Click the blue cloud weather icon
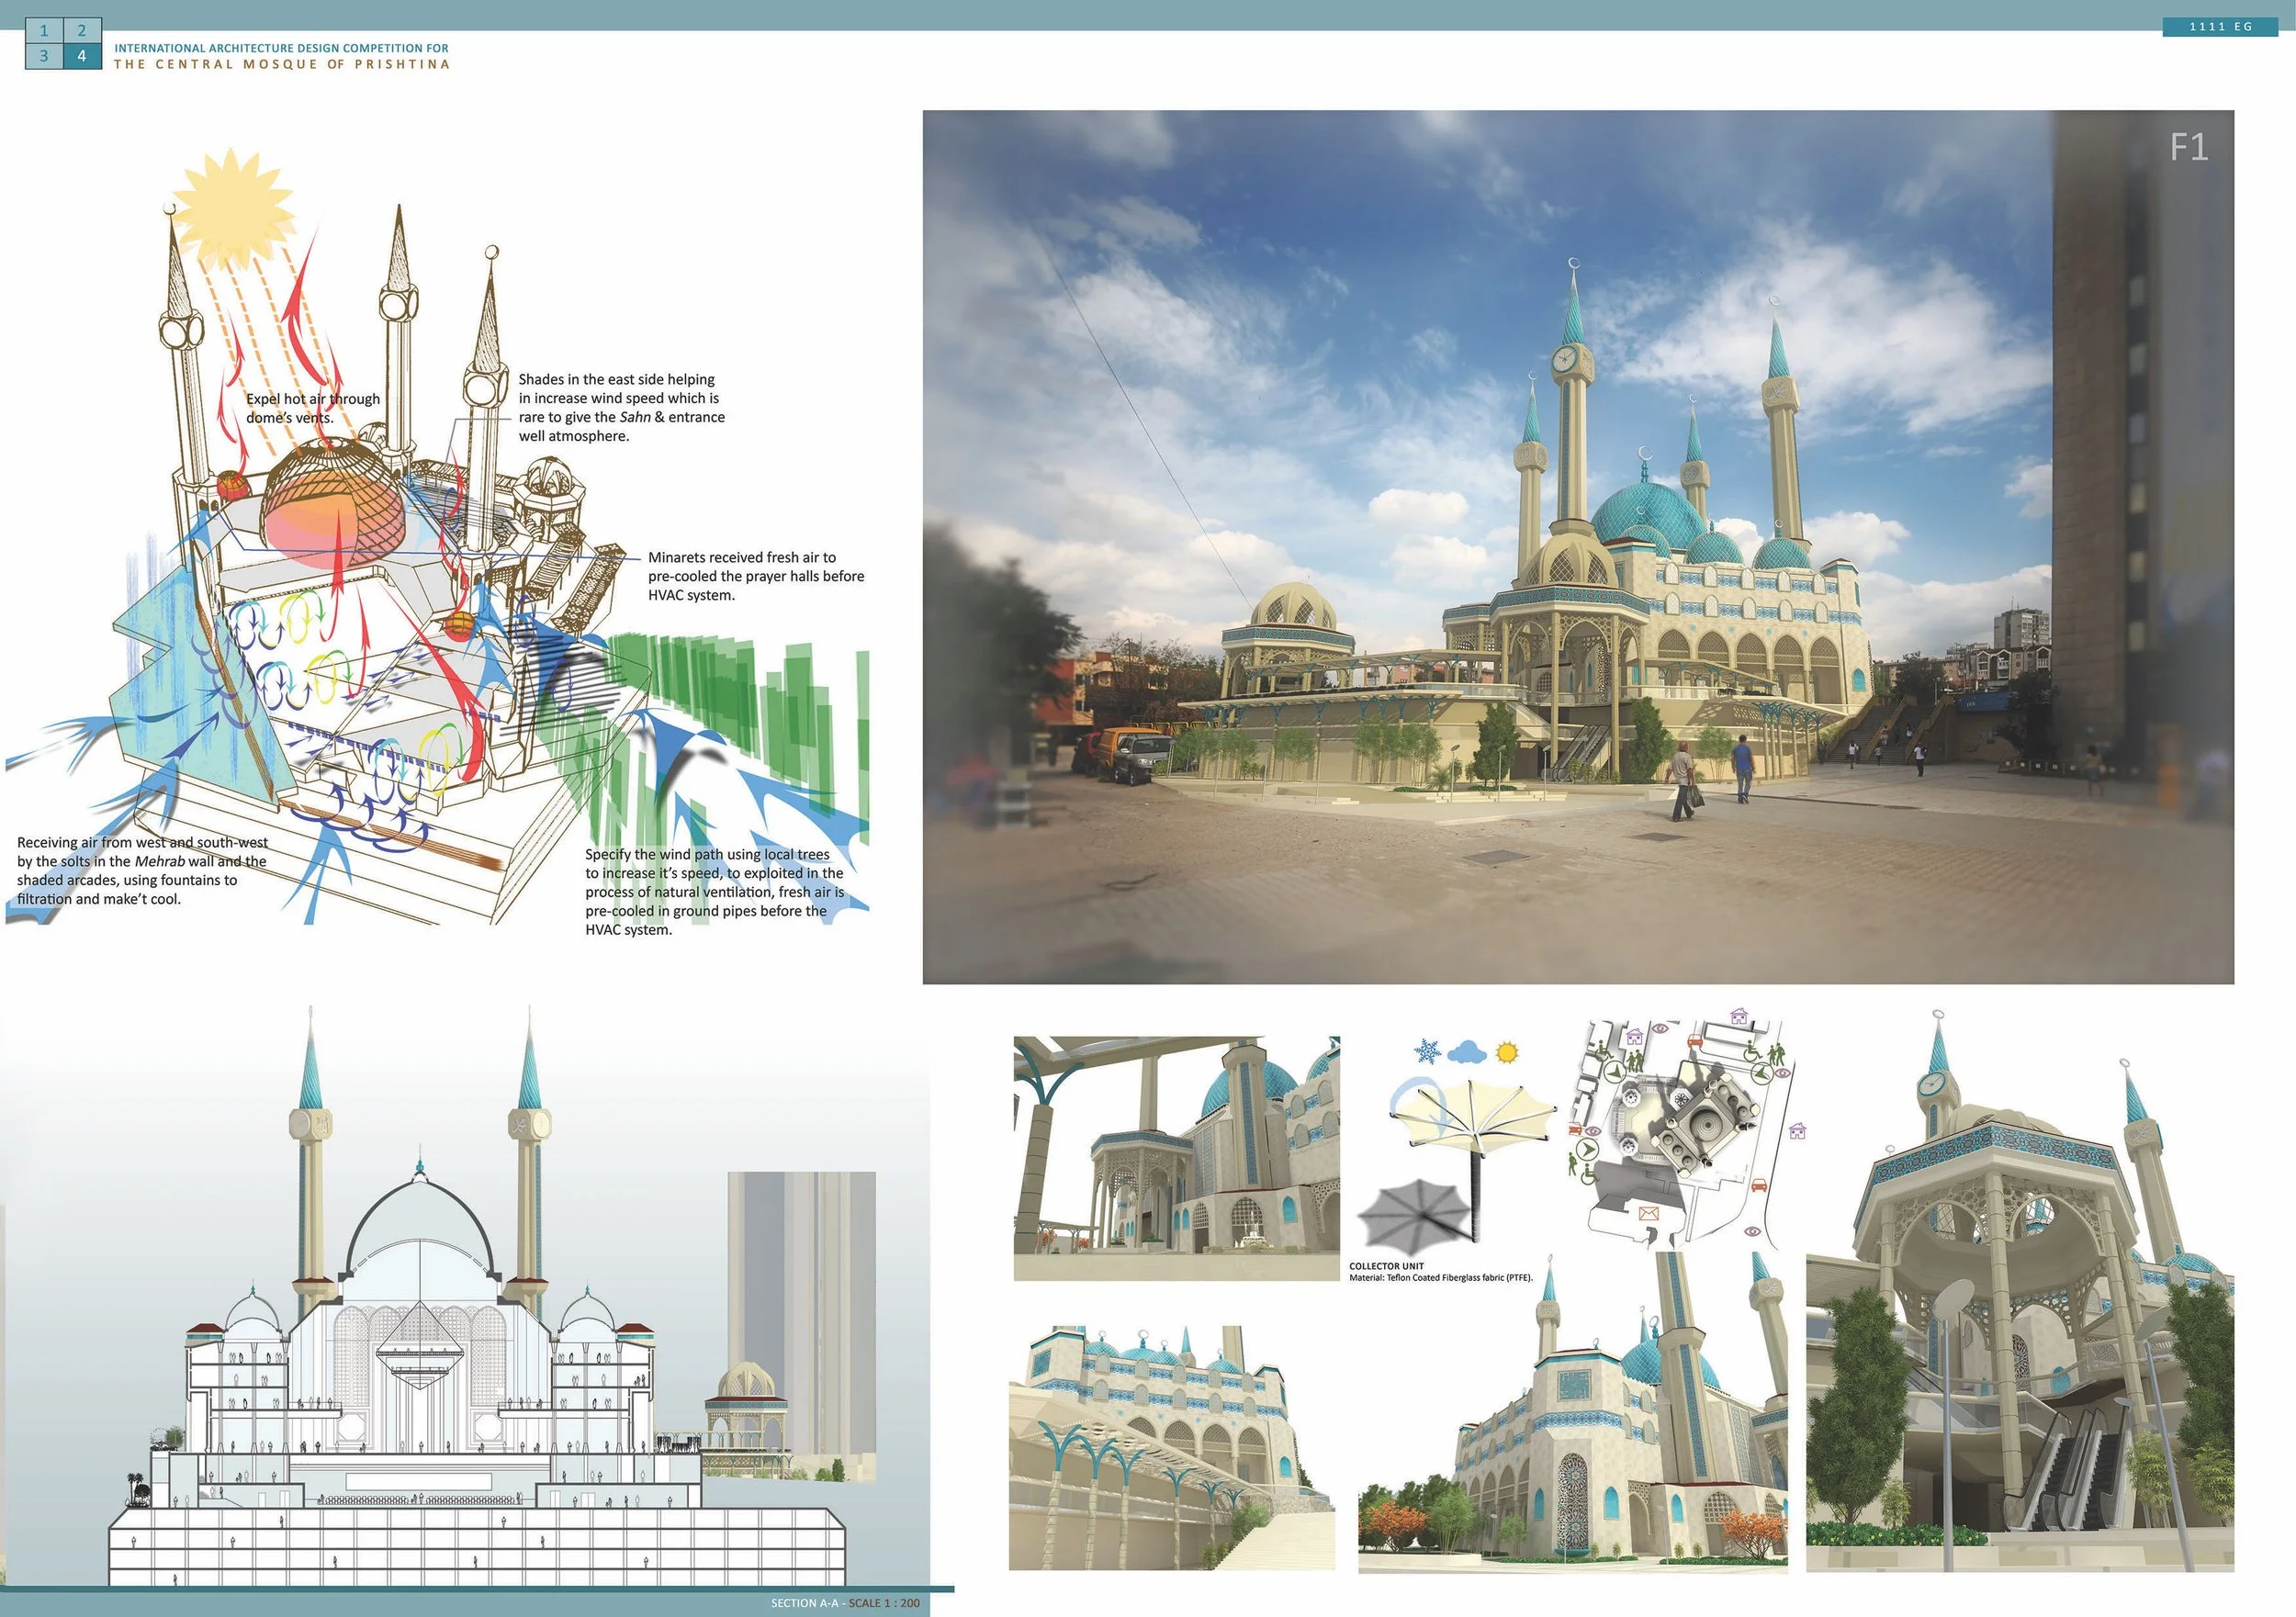 click(1467, 1052)
